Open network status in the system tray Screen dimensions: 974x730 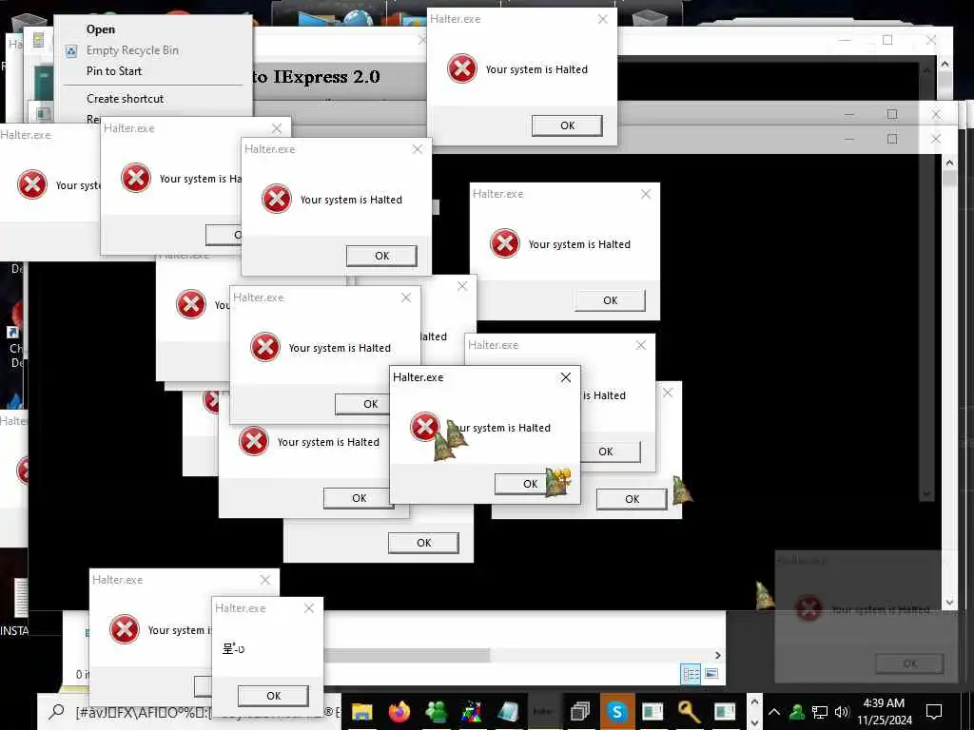(819, 712)
